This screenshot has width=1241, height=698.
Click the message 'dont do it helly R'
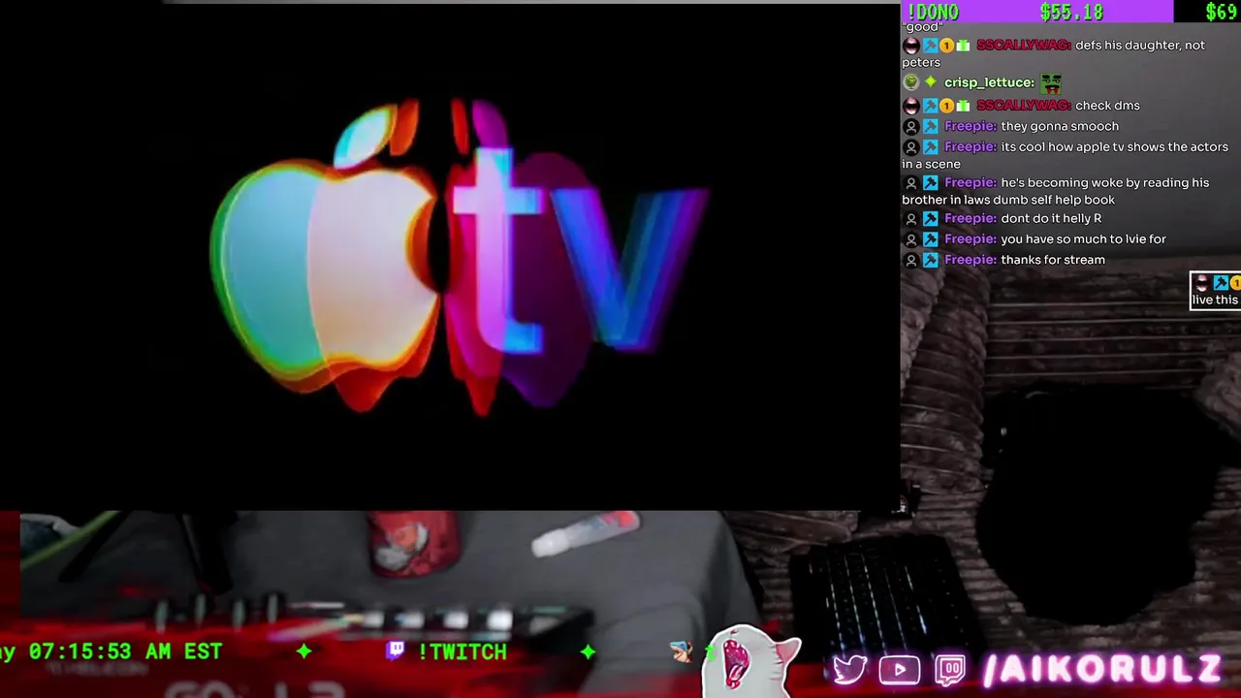coord(1051,219)
